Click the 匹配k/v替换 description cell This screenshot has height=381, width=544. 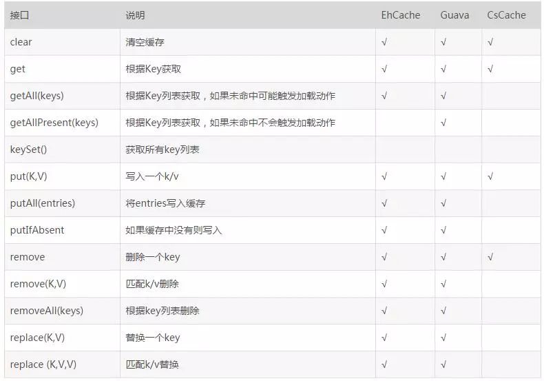[x=248, y=364]
